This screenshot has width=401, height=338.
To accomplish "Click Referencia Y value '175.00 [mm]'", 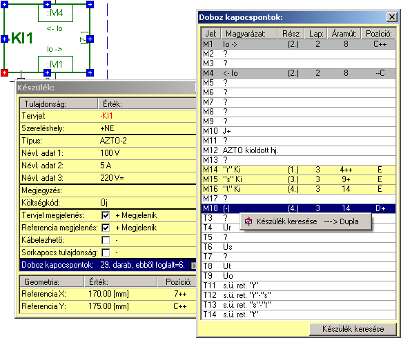I will (108, 306).
